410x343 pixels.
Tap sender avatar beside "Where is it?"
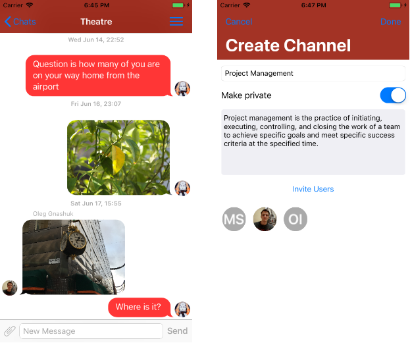pos(182,309)
